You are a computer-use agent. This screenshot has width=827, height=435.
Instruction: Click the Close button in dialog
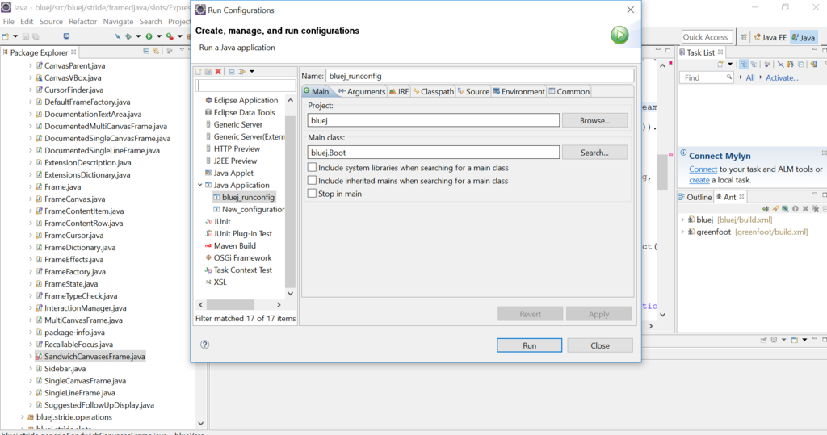(x=600, y=345)
